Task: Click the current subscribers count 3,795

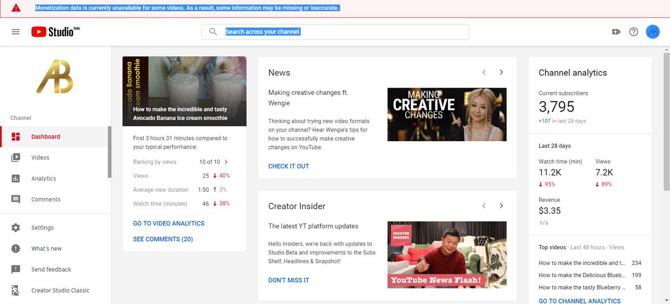Action: pyautogui.click(x=556, y=107)
